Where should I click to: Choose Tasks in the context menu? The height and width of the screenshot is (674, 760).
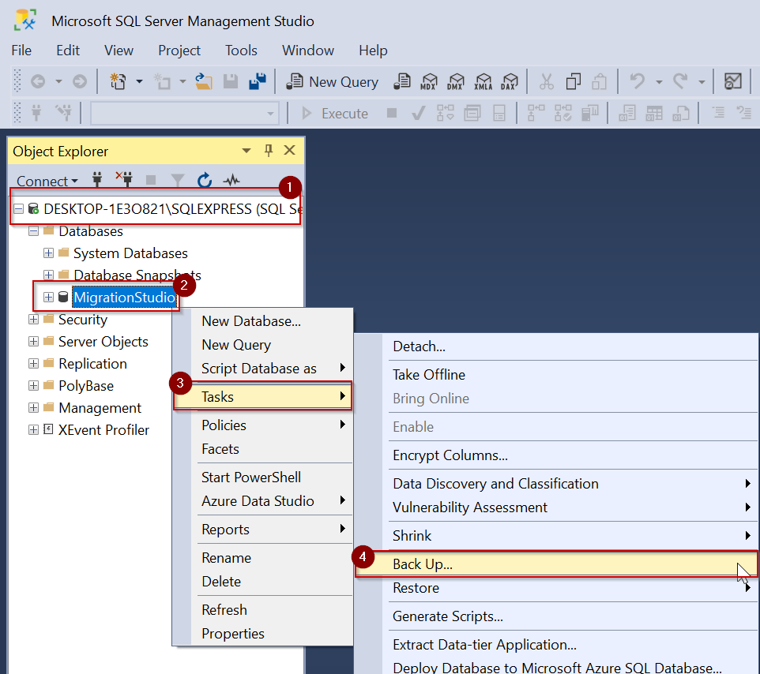click(x=263, y=396)
